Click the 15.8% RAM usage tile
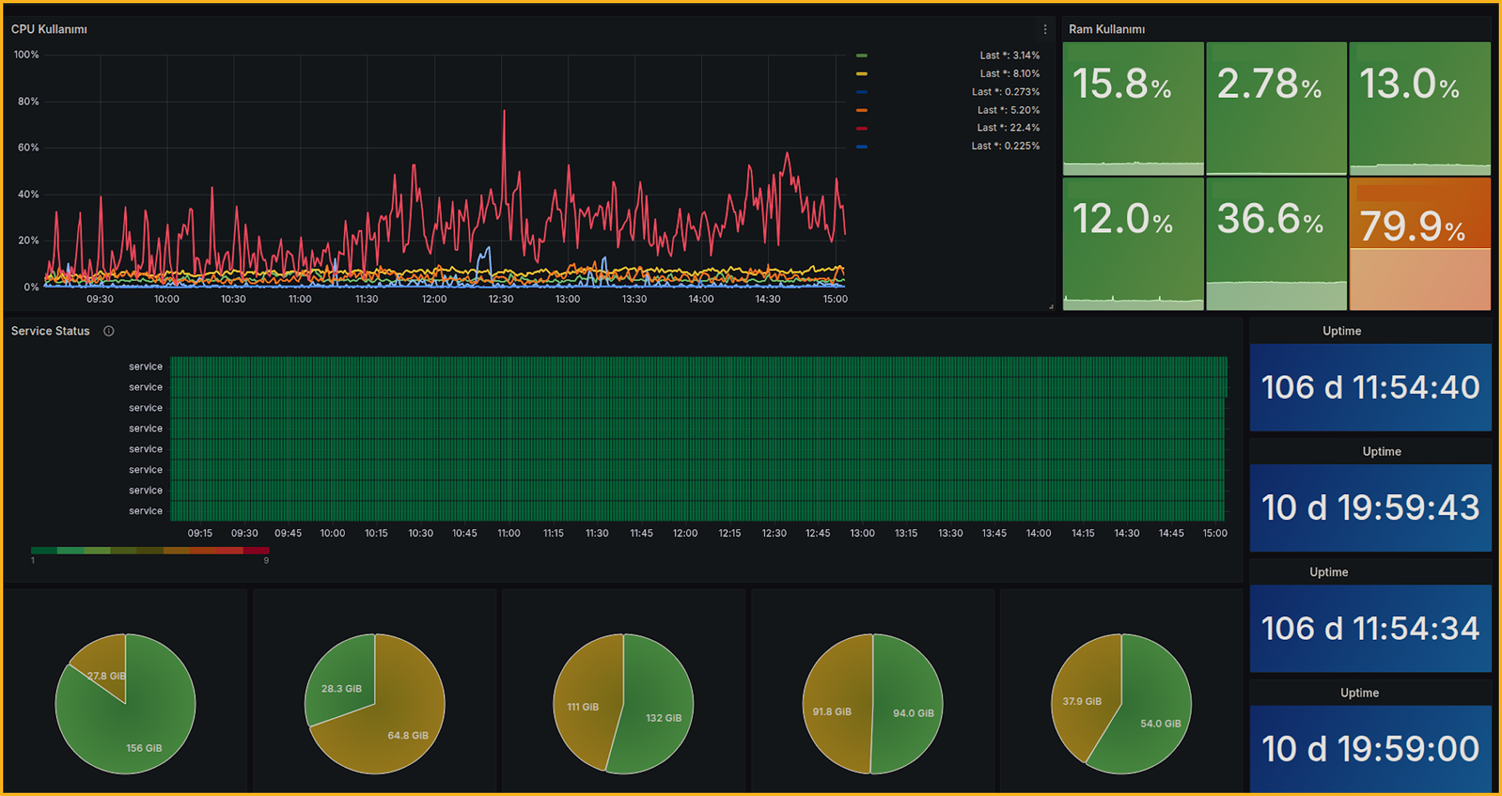 tap(1133, 108)
